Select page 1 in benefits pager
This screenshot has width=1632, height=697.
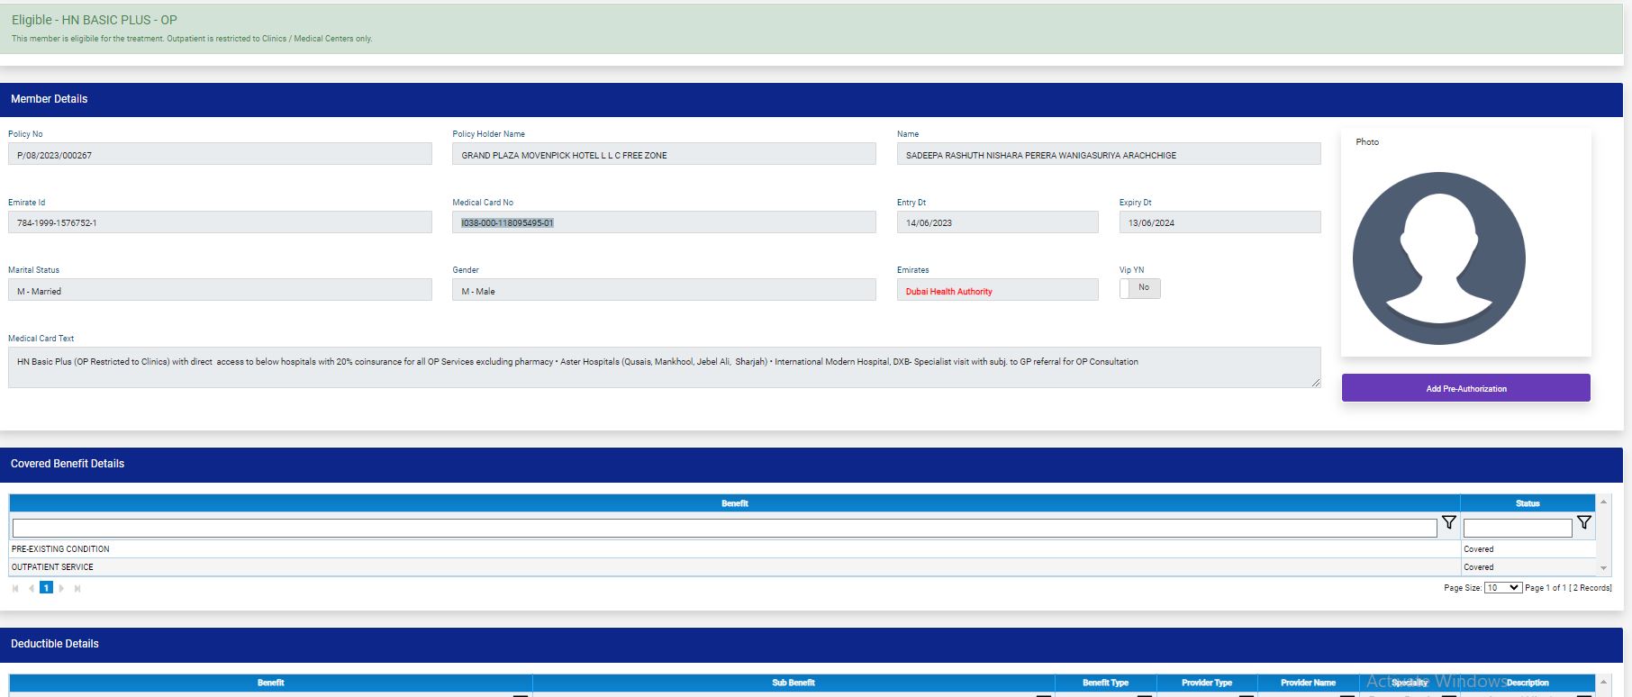tap(46, 588)
